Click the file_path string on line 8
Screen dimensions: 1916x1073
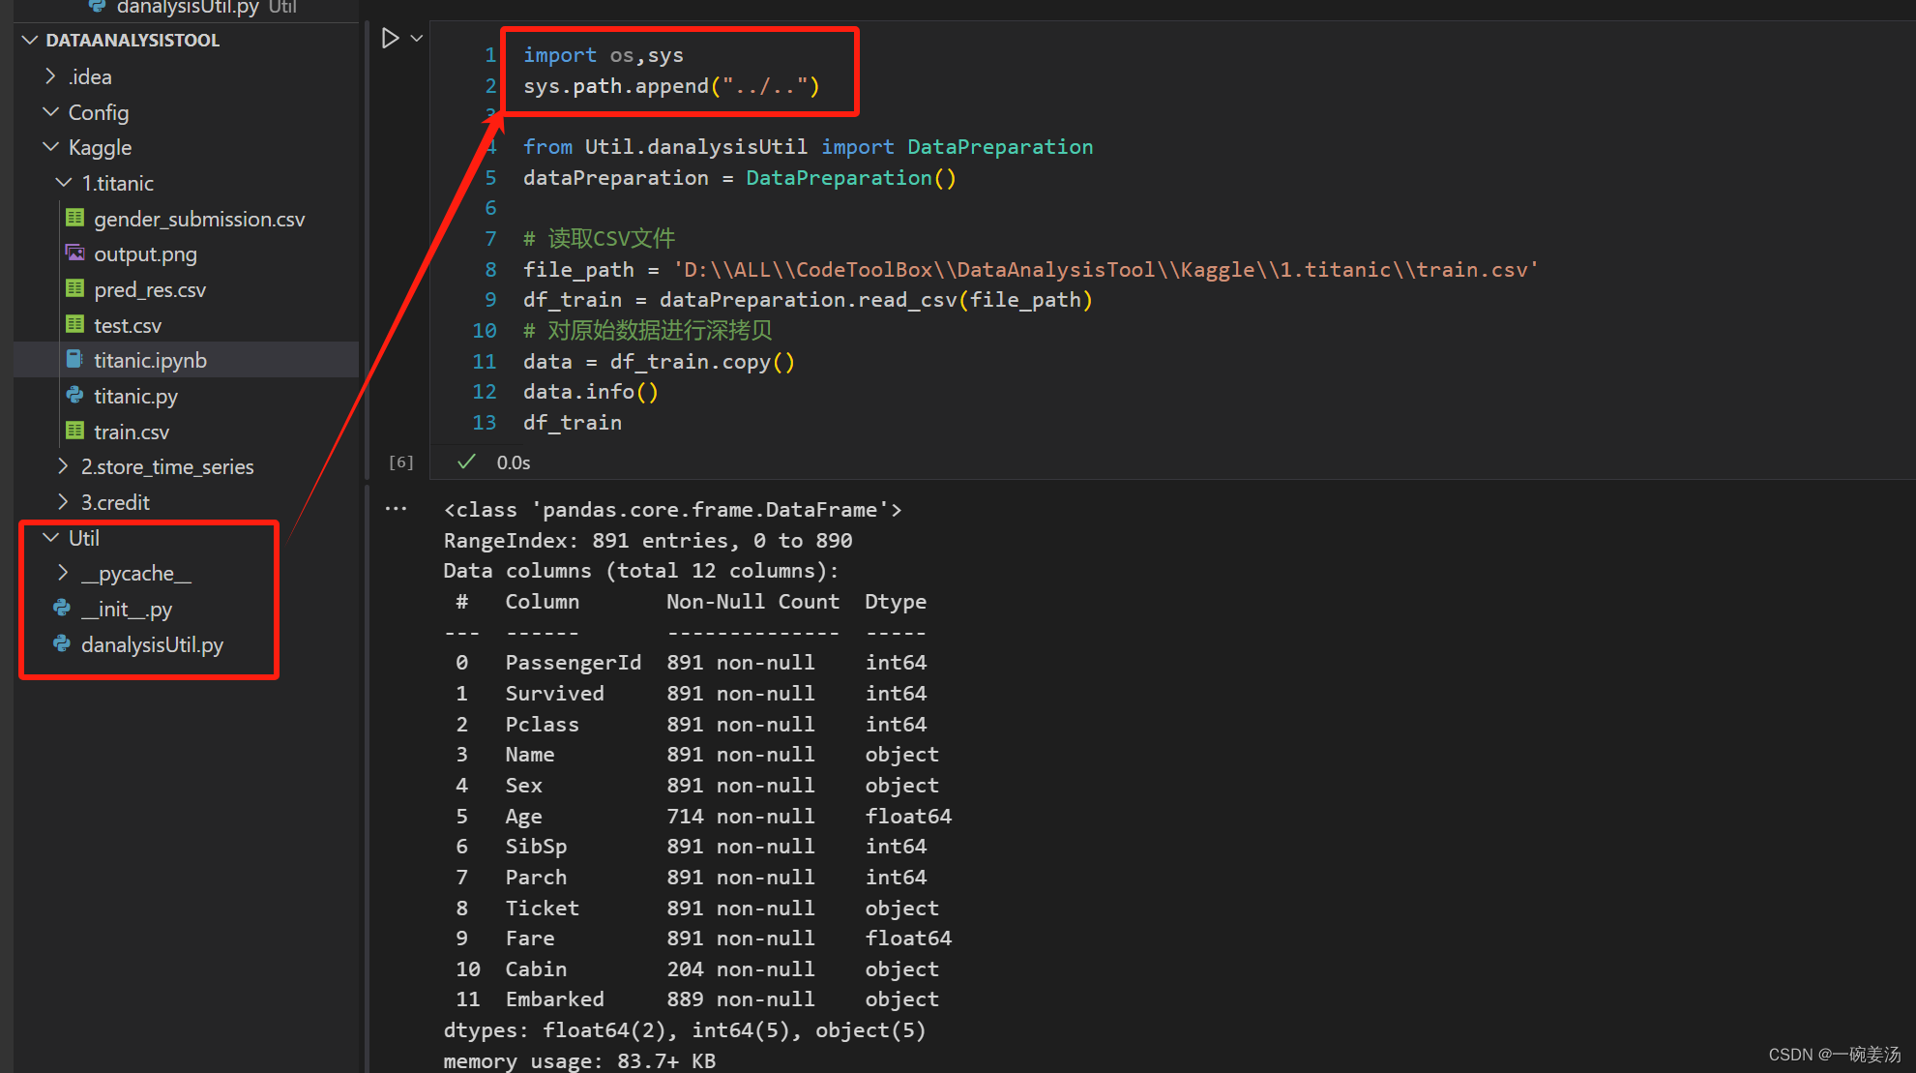[1105, 270]
